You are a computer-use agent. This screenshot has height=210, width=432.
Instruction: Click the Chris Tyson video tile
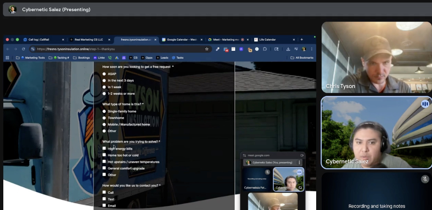point(377,57)
